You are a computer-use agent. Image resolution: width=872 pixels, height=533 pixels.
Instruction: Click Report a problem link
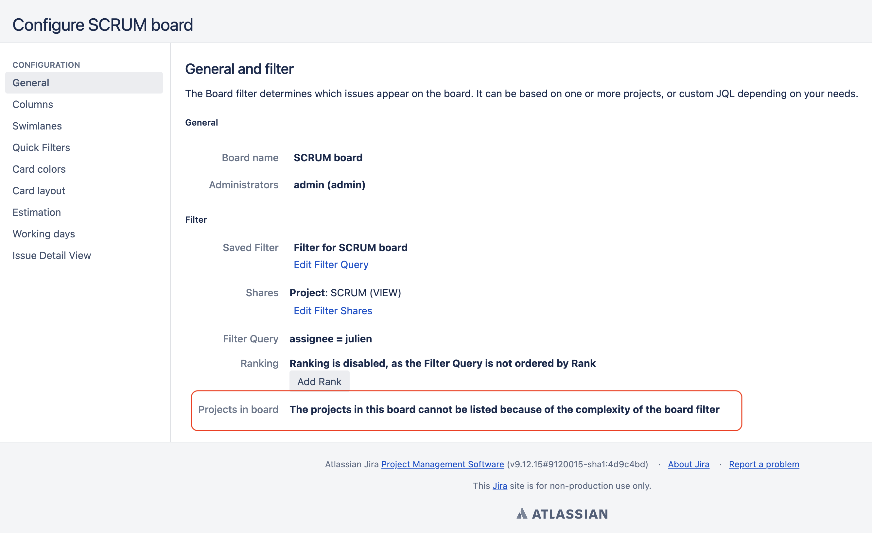pyautogui.click(x=764, y=464)
